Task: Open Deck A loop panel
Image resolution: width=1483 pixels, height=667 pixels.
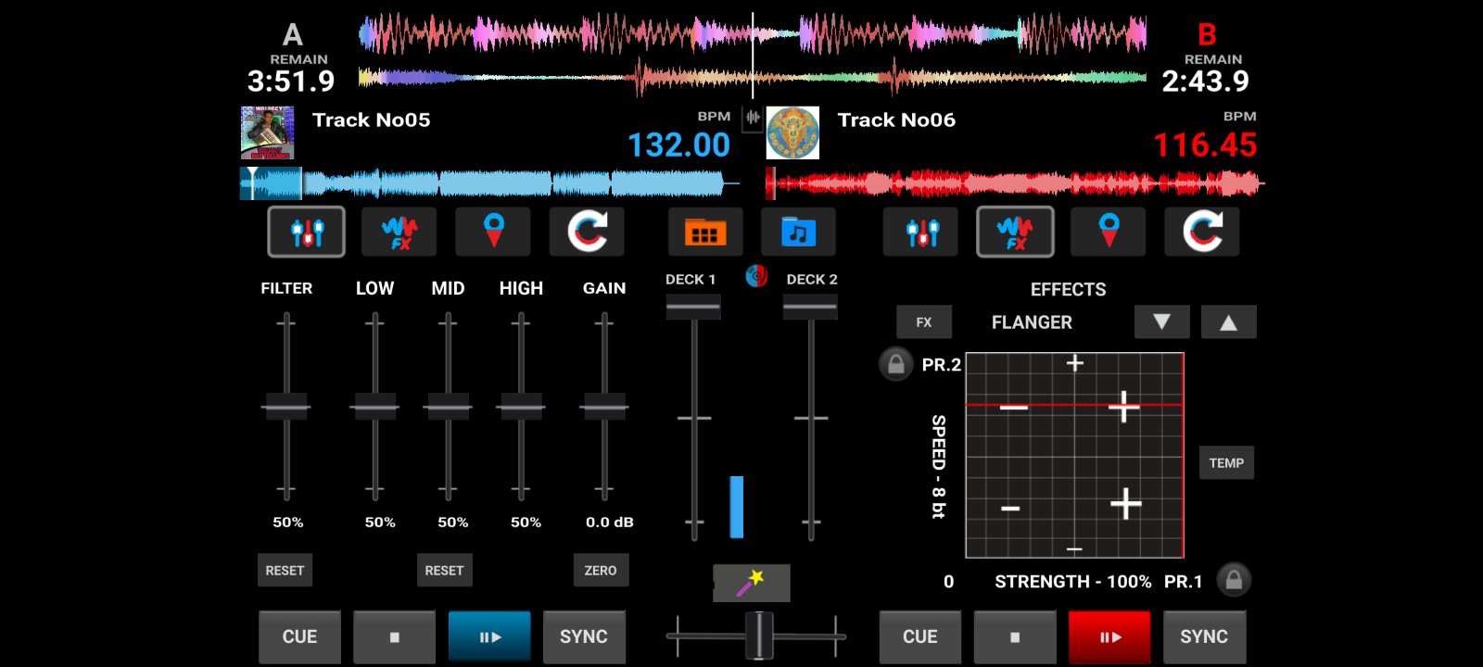Action: point(587,232)
